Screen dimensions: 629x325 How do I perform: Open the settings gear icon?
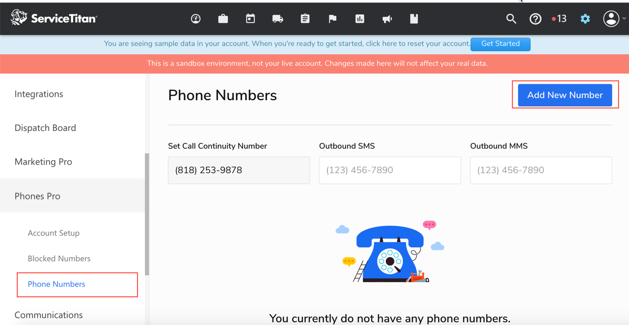tap(585, 19)
